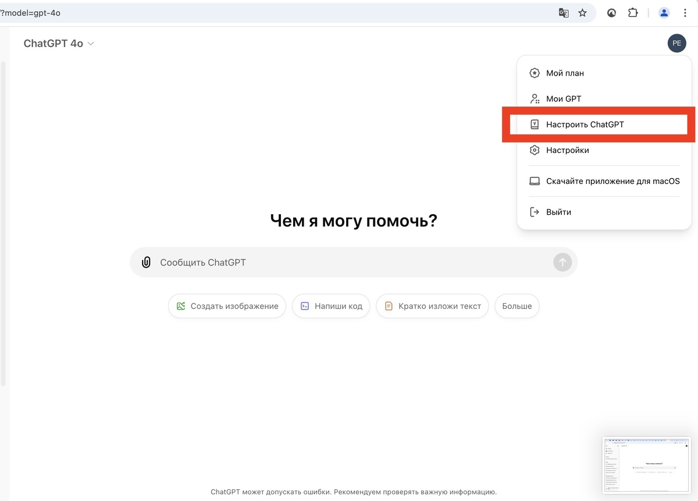The width and height of the screenshot is (698, 501).
Task: Click the gear icon beside Настройки
Action: pyautogui.click(x=535, y=150)
